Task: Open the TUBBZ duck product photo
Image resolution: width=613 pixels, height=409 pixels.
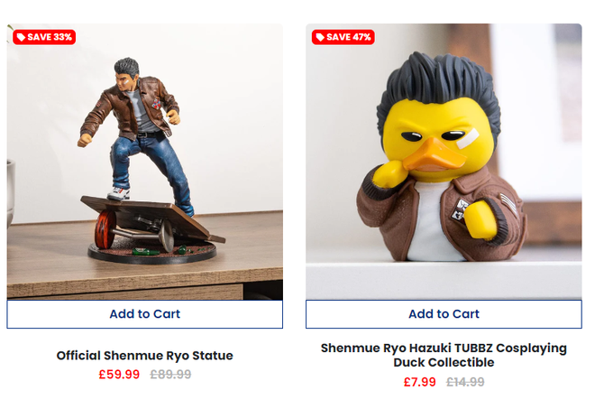Action: (x=444, y=162)
